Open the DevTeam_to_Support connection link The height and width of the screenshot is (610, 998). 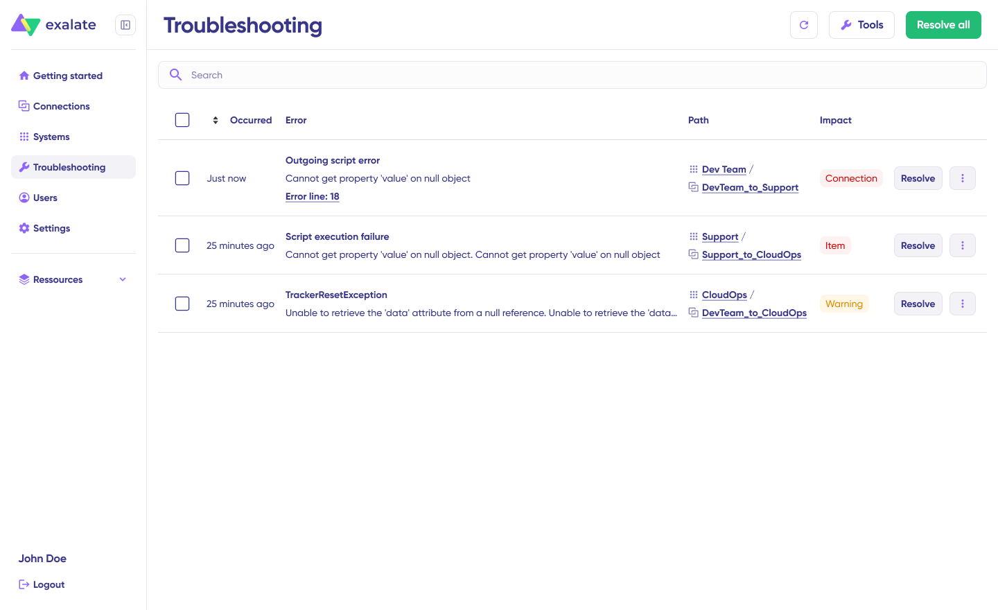coord(750,187)
